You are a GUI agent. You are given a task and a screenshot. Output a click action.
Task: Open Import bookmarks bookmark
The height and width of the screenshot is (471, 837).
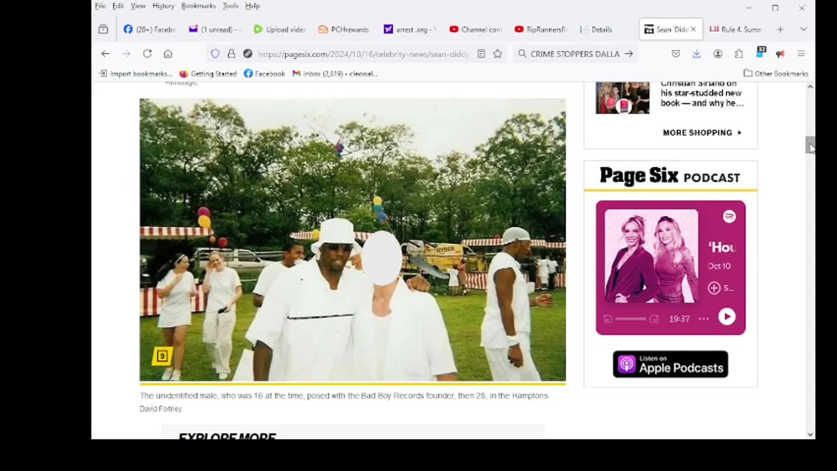click(135, 73)
